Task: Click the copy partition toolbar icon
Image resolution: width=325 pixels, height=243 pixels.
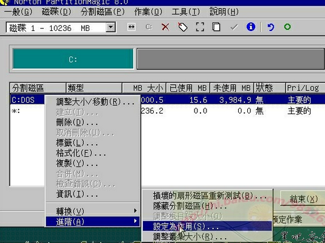Action: [216, 27]
